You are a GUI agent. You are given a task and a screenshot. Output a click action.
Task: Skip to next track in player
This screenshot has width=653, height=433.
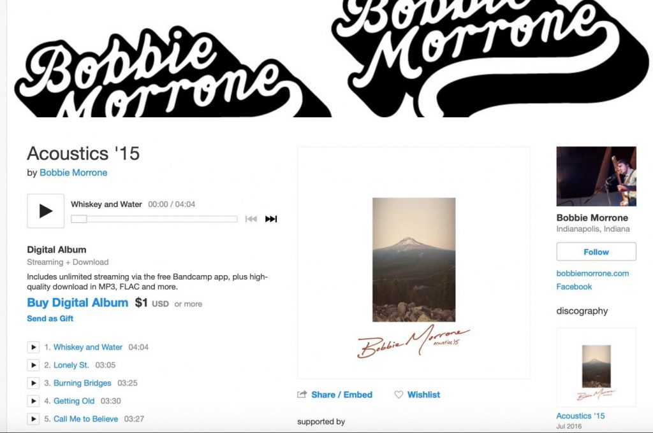click(271, 219)
